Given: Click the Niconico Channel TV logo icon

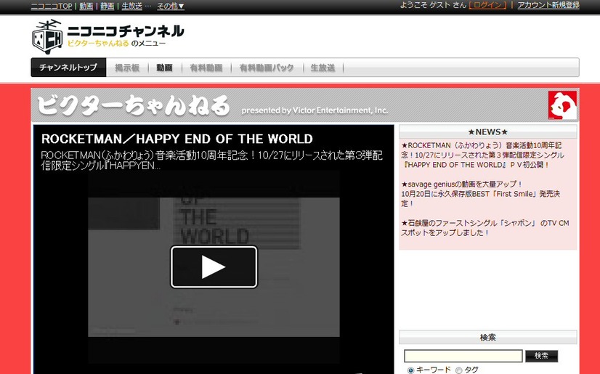Looking at the screenshot, I should (x=47, y=36).
